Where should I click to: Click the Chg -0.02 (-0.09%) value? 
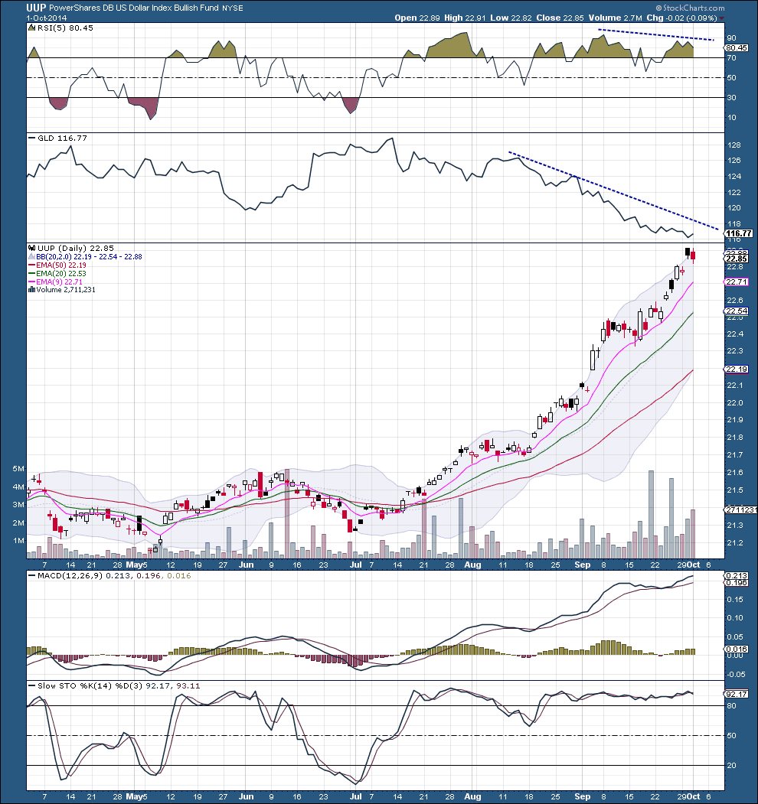pos(681,18)
